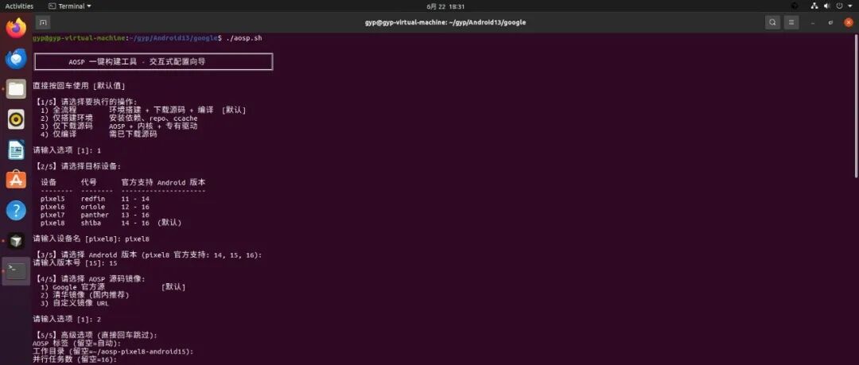Click the 请输入设备名 [pixel8] prompt line

pos(91,239)
